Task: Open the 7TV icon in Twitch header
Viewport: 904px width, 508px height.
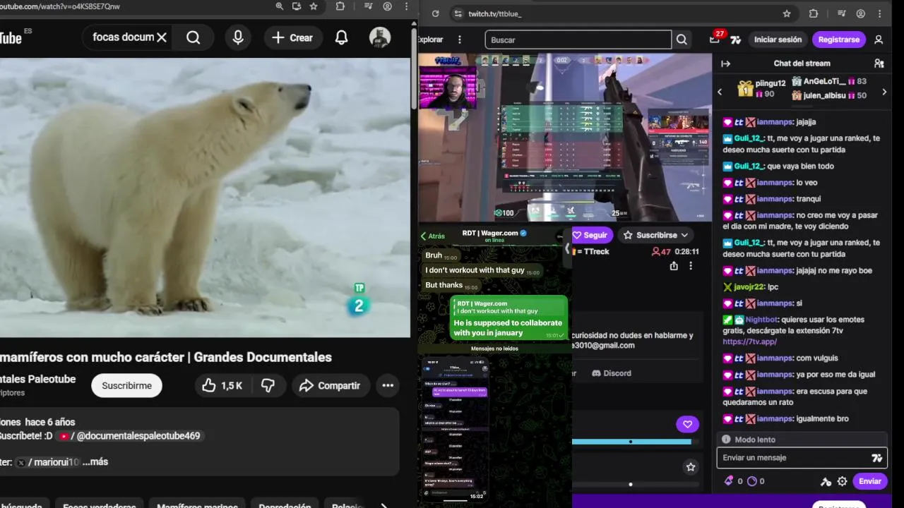Action: [736, 40]
